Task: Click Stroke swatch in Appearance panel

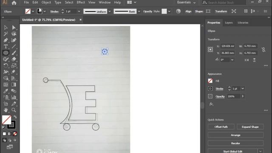Action: click(x=210, y=89)
